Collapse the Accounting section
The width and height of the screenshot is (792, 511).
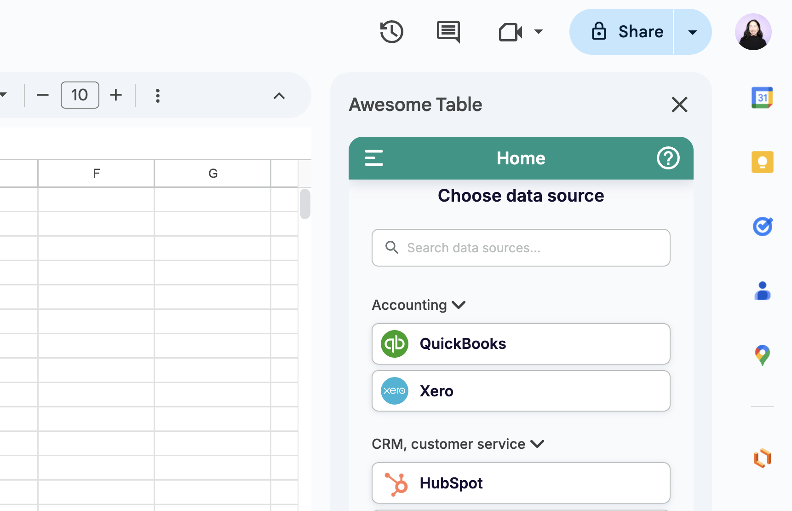[458, 305]
